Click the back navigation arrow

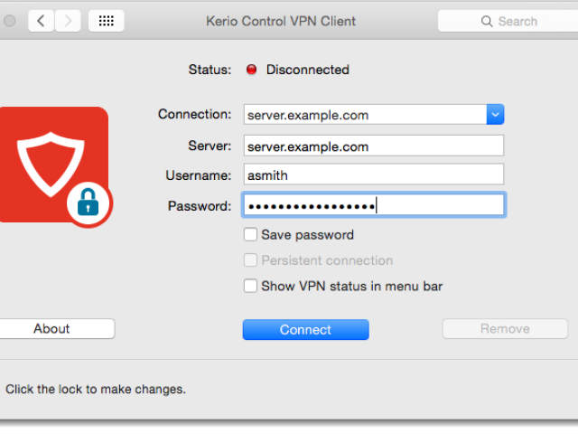(x=42, y=21)
